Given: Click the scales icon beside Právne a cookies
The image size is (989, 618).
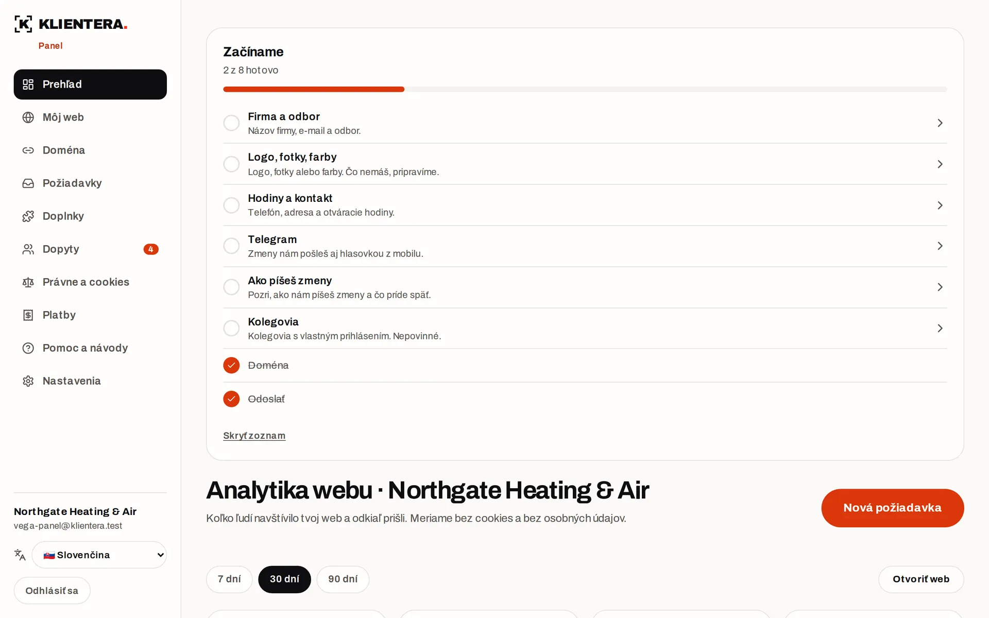Looking at the screenshot, I should 28,282.
